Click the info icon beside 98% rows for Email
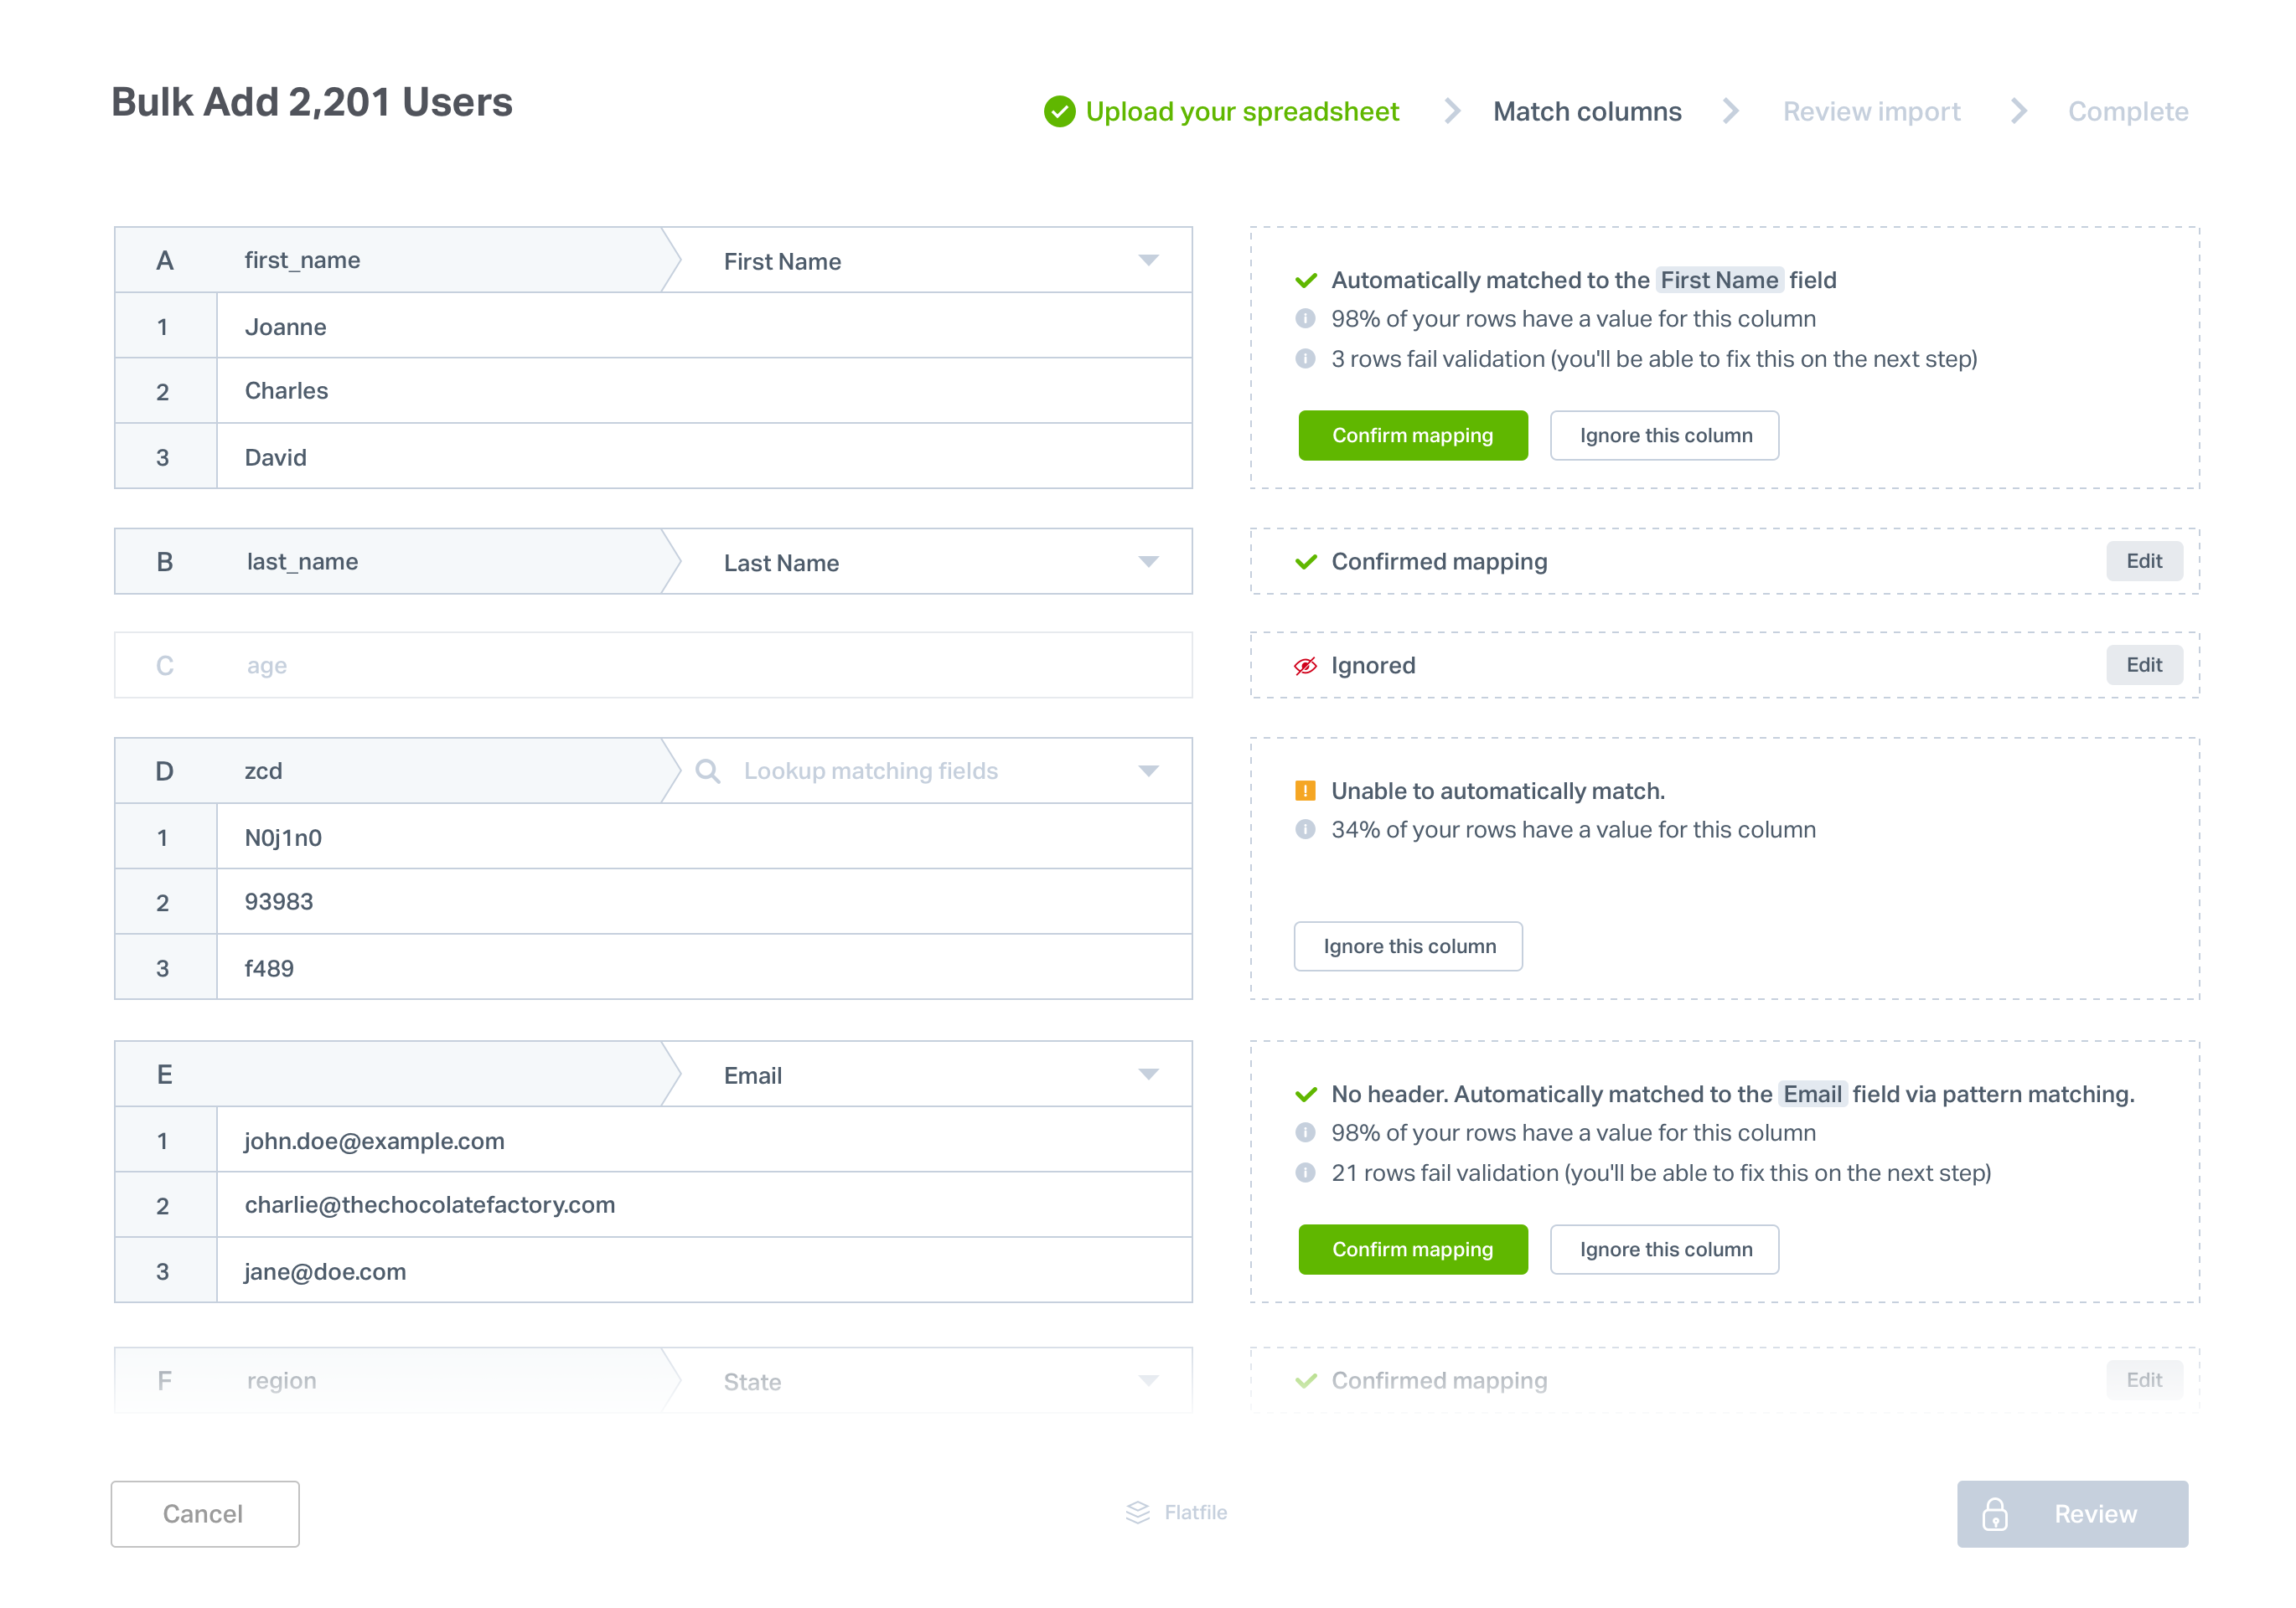The height and width of the screenshot is (1608, 2296). click(x=1305, y=1132)
